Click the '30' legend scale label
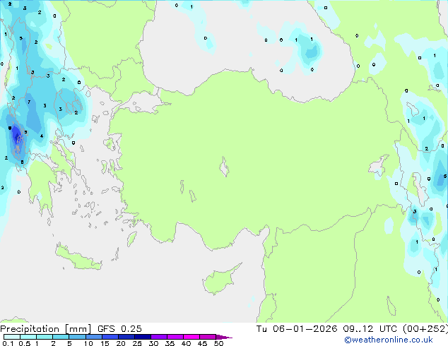Viewport: 448px width, 346px height. point(153,343)
